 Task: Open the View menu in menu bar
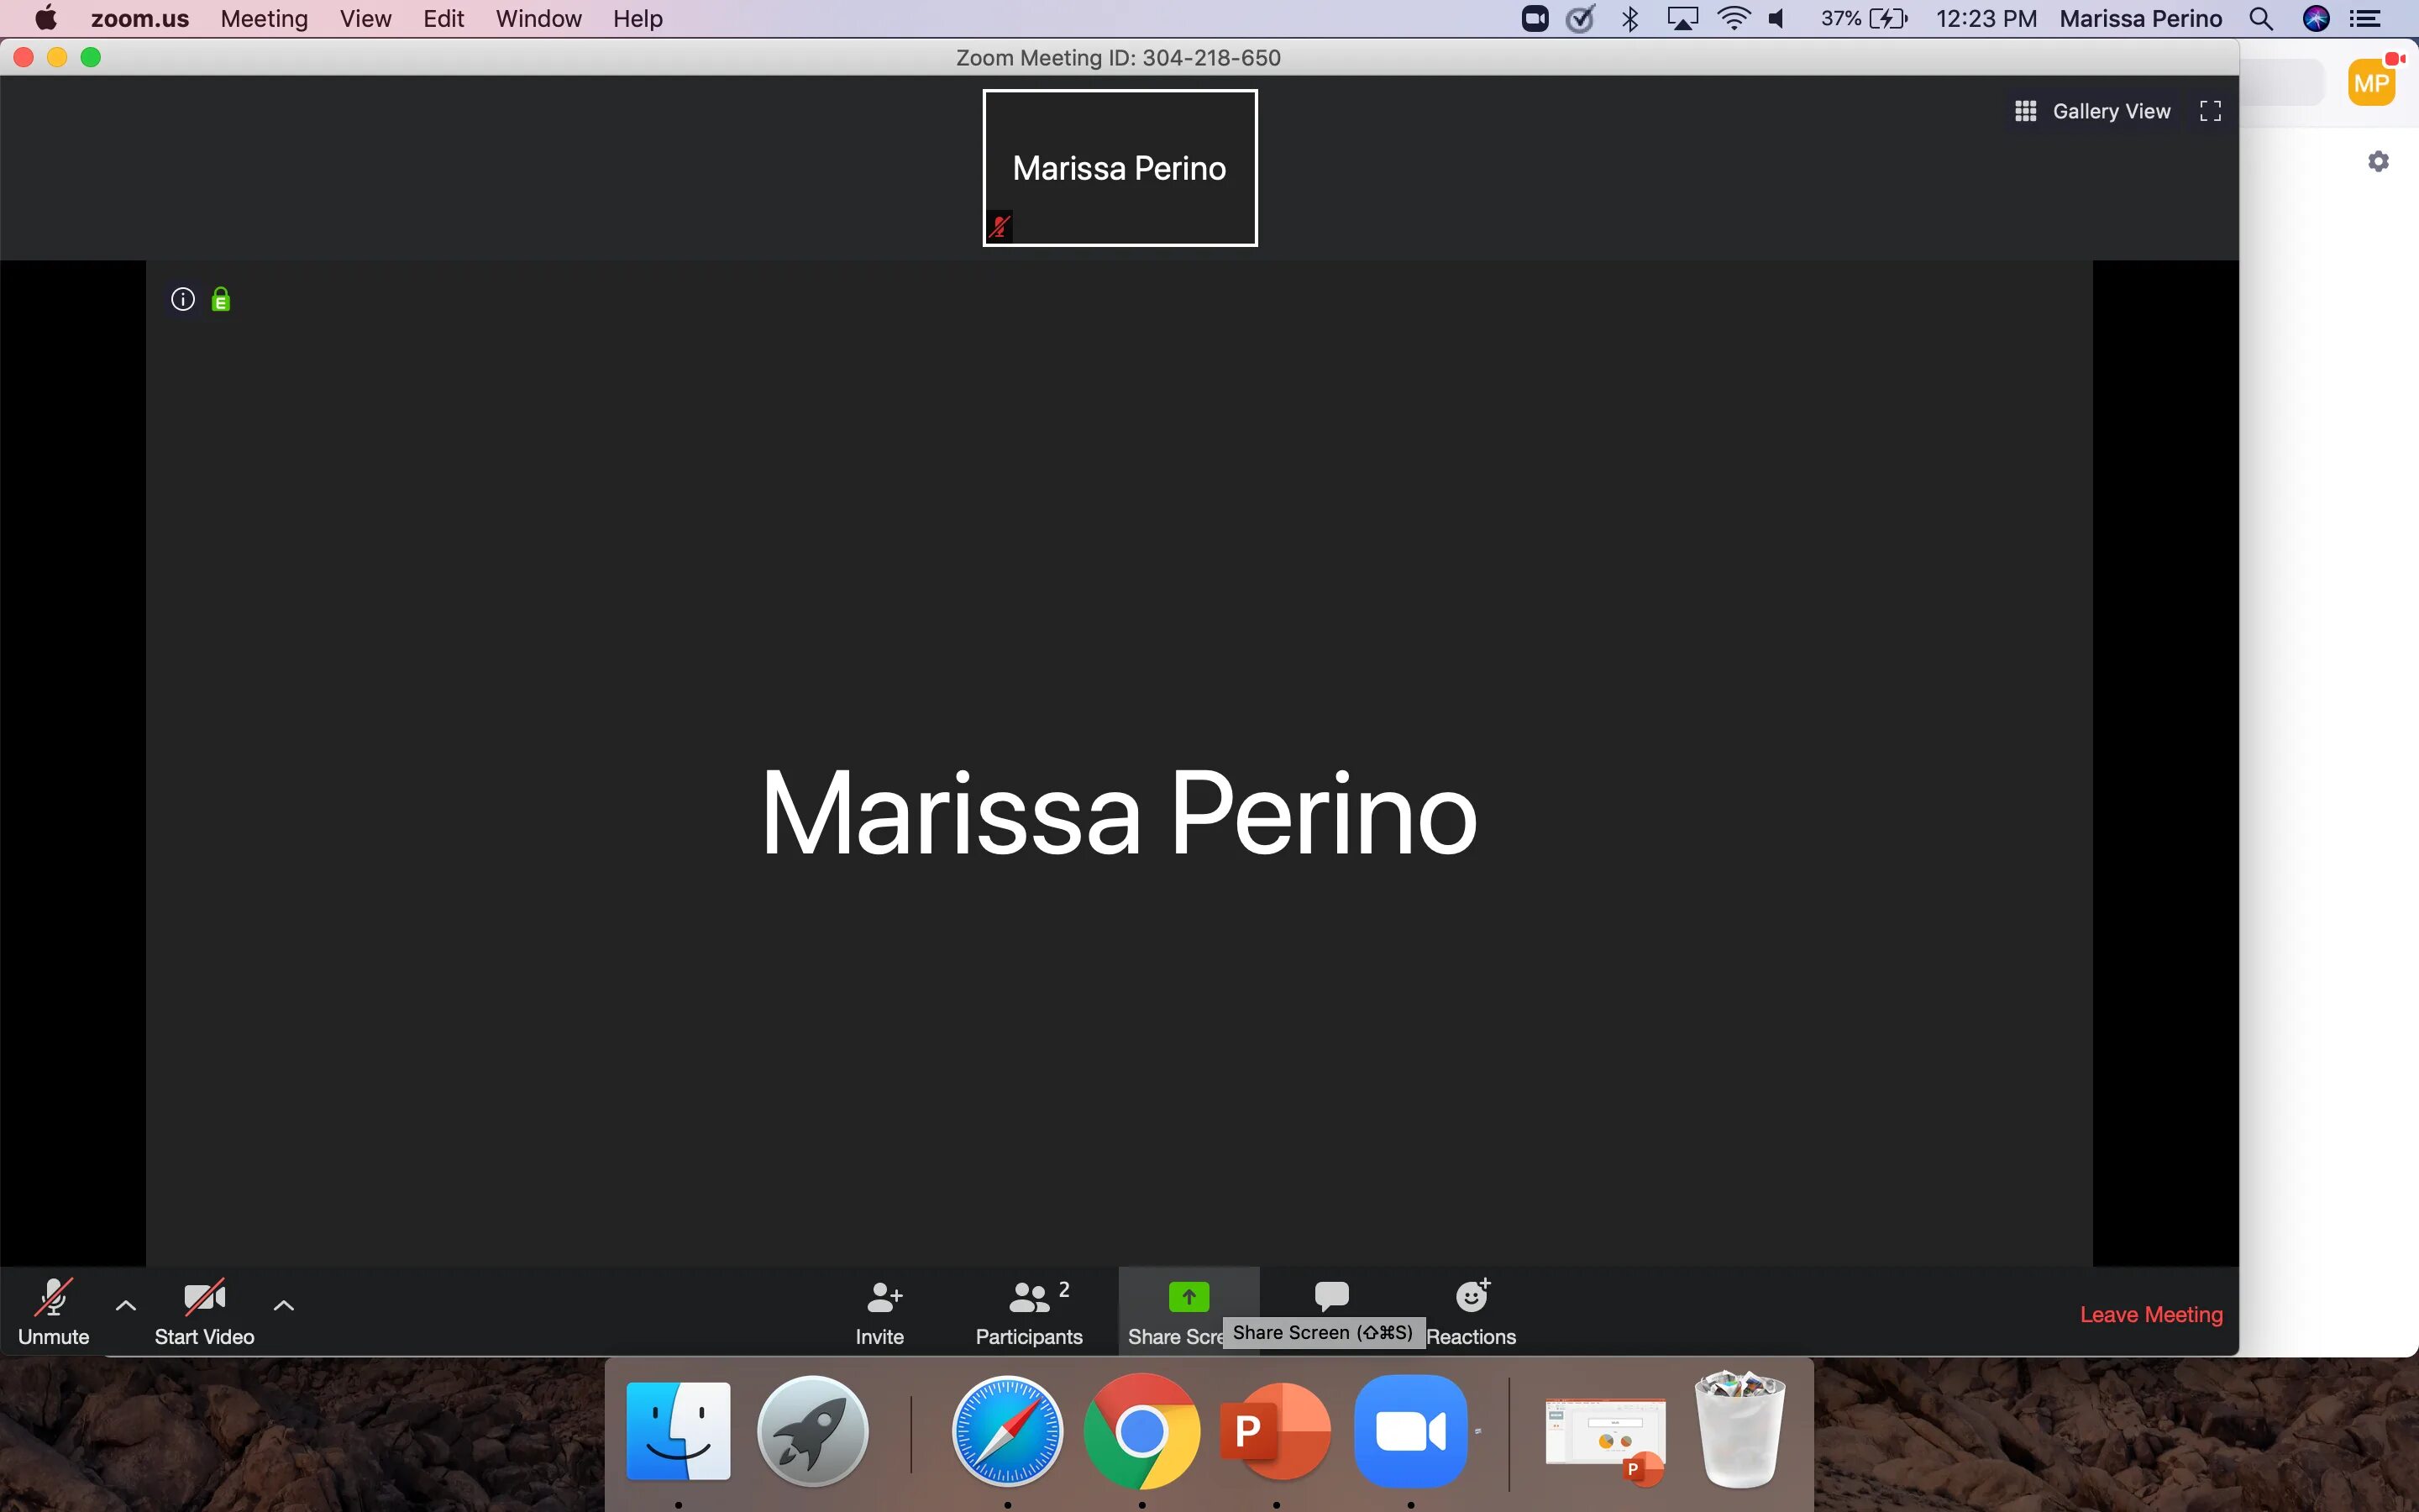[365, 19]
